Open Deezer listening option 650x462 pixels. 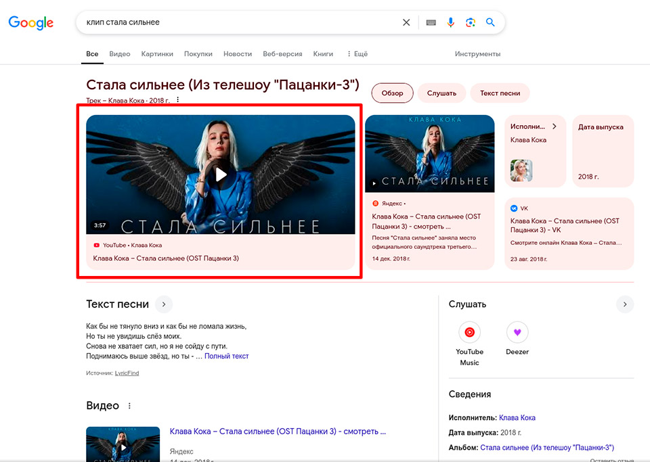[x=517, y=339]
